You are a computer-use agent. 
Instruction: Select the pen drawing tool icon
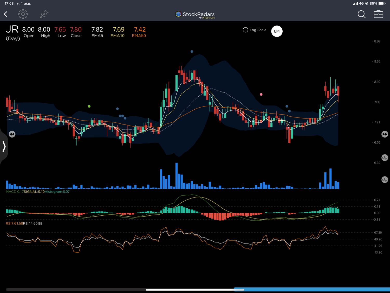tap(44, 14)
